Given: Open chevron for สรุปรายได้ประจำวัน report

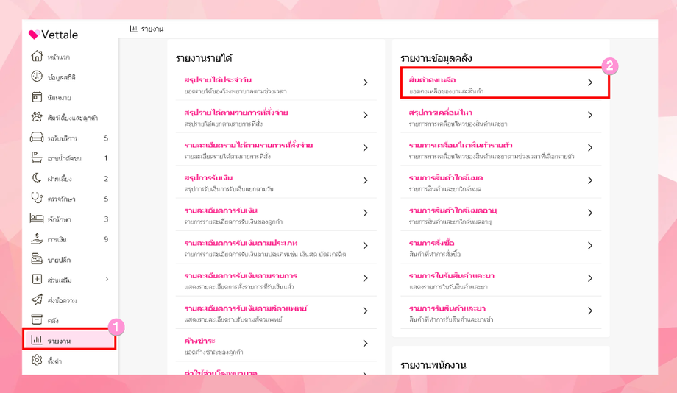Looking at the screenshot, I should pyautogui.click(x=365, y=83).
